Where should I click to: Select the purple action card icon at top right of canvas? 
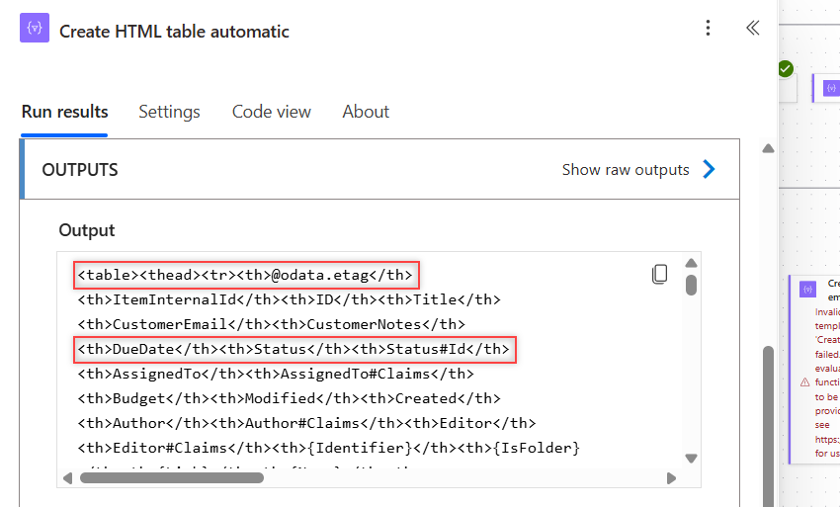pos(831,88)
